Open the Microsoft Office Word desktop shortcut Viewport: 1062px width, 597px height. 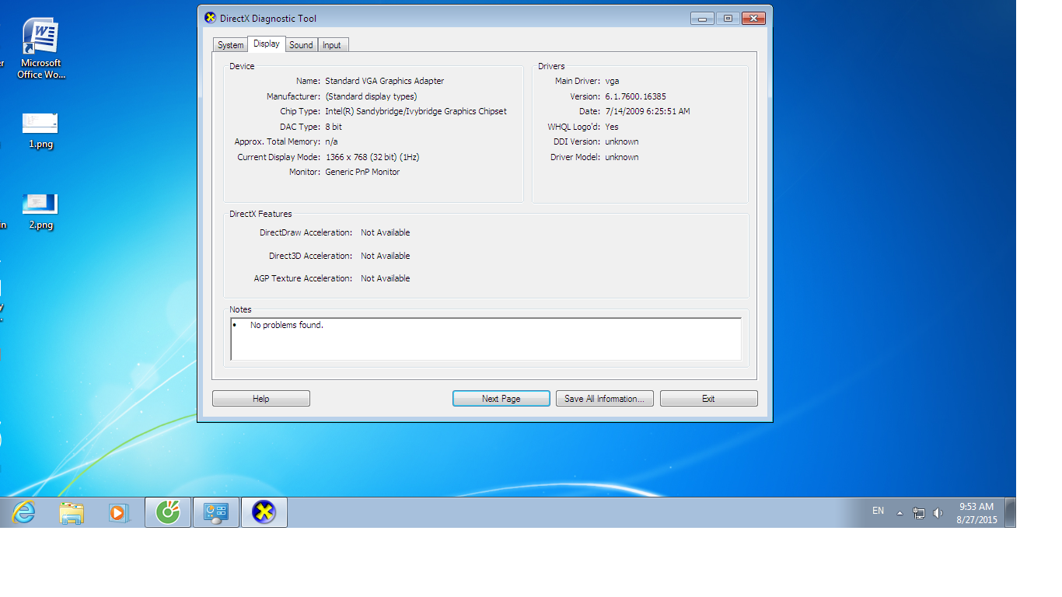tap(40, 48)
